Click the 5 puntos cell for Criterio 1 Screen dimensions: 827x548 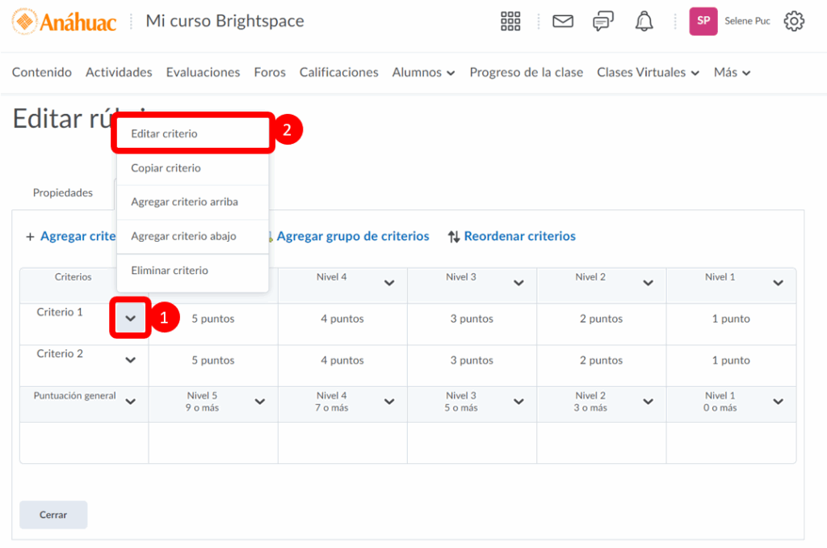[213, 319]
